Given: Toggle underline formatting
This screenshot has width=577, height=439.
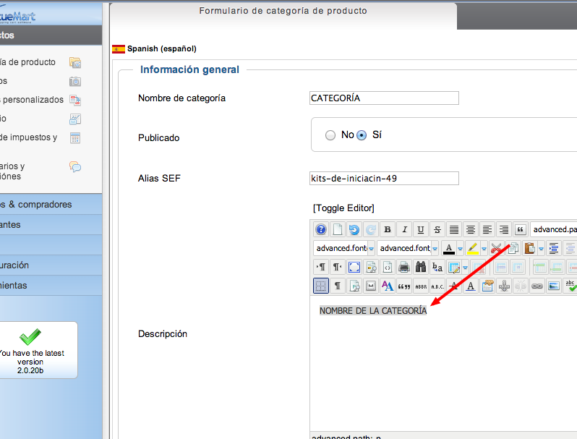Looking at the screenshot, I should pyautogui.click(x=421, y=229).
